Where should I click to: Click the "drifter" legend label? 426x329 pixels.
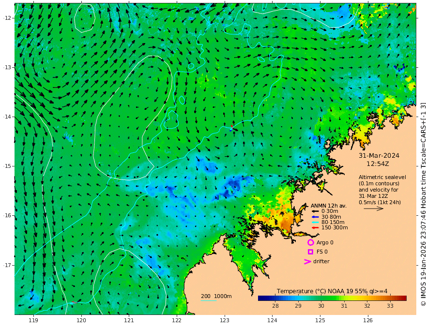[321, 261]
